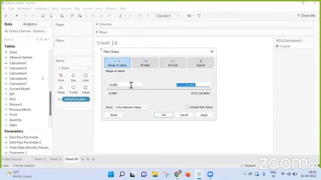Click the Undo back arrow in toolbar
The height and width of the screenshot is (180, 321).
click(x=17, y=15)
